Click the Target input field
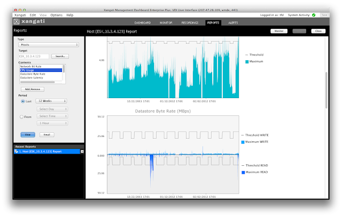 click(x=34, y=57)
